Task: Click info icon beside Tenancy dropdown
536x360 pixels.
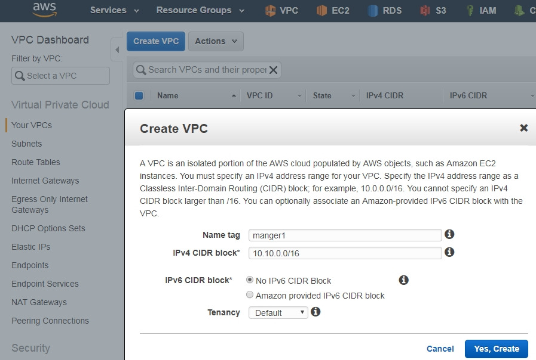Action: 316,312
